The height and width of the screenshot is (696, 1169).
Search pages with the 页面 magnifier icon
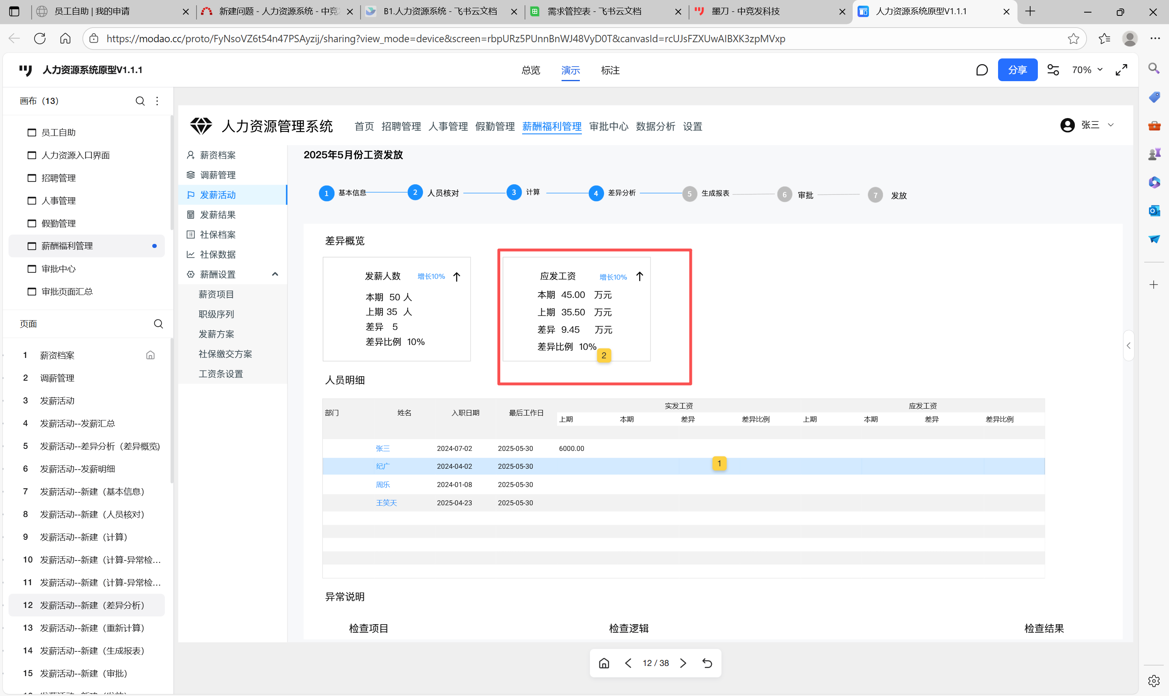[x=158, y=323]
